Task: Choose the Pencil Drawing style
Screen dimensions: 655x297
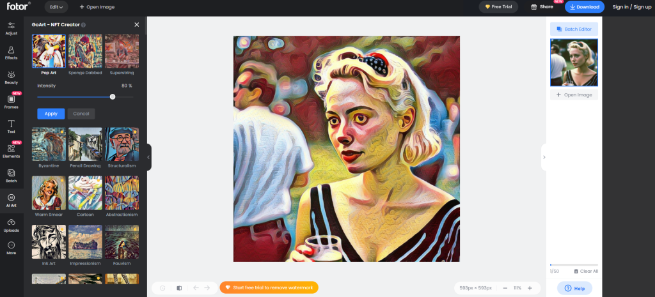Action: (x=85, y=144)
